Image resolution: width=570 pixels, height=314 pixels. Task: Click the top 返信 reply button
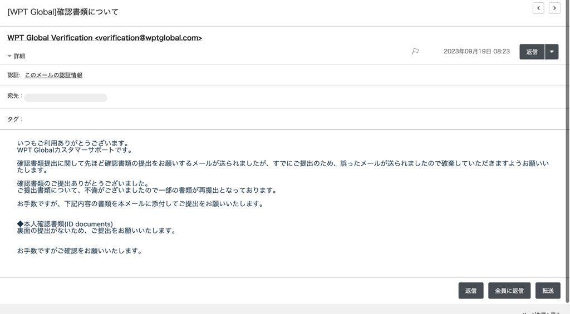click(x=532, y=52)
